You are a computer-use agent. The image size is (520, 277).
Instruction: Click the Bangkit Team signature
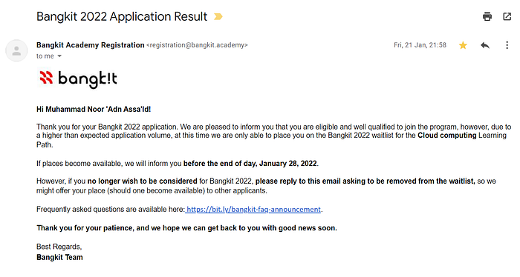click(x=59, y=257)
